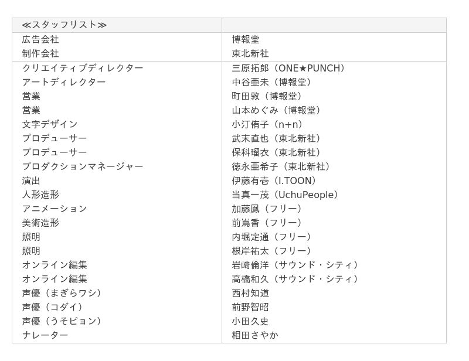This screenshot has width=469, height=361.
Task: Click the プロダクションマネージャー label
Action: pyautogui.click(x=83, y=166)
